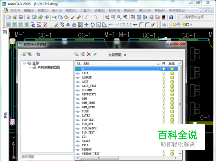
Task: Click the red X delete layer icon
Action: point(89,54)
